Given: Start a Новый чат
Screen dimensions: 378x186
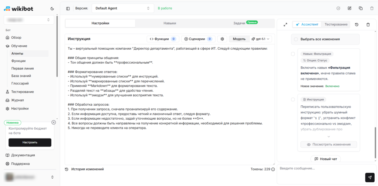Looking at the screenshot, I should tap(326, 159).
